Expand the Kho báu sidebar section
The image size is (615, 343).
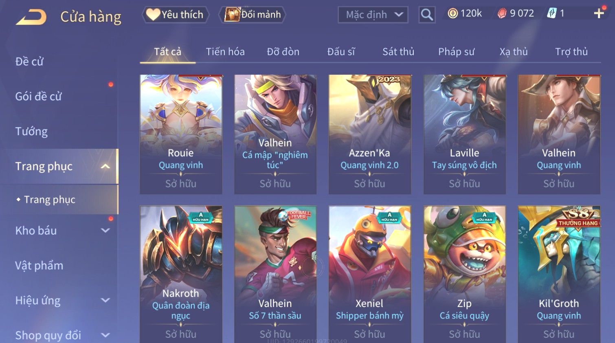(105, 231)
